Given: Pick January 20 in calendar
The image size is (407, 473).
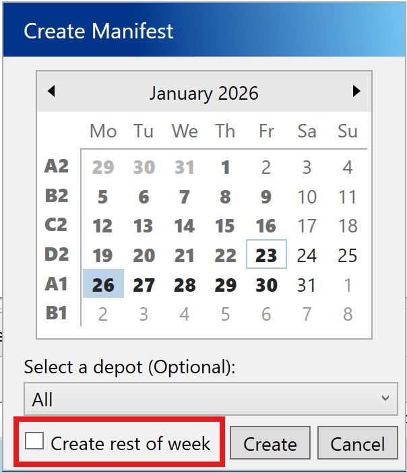Looking at the screenshot, I should 144,255.
